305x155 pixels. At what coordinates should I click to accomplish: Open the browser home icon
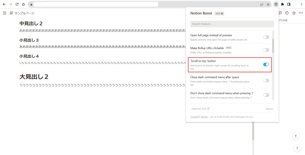click(23, 4)
